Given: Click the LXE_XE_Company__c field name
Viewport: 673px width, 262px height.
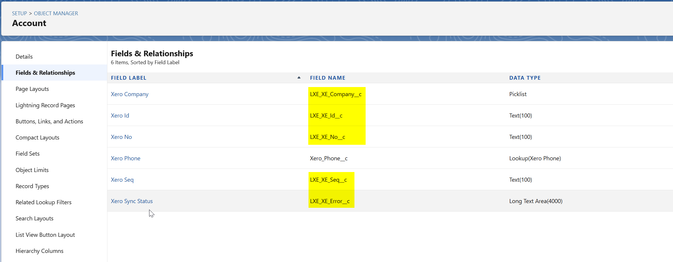Looking at the screenshot, I should (x=336, y=94).
